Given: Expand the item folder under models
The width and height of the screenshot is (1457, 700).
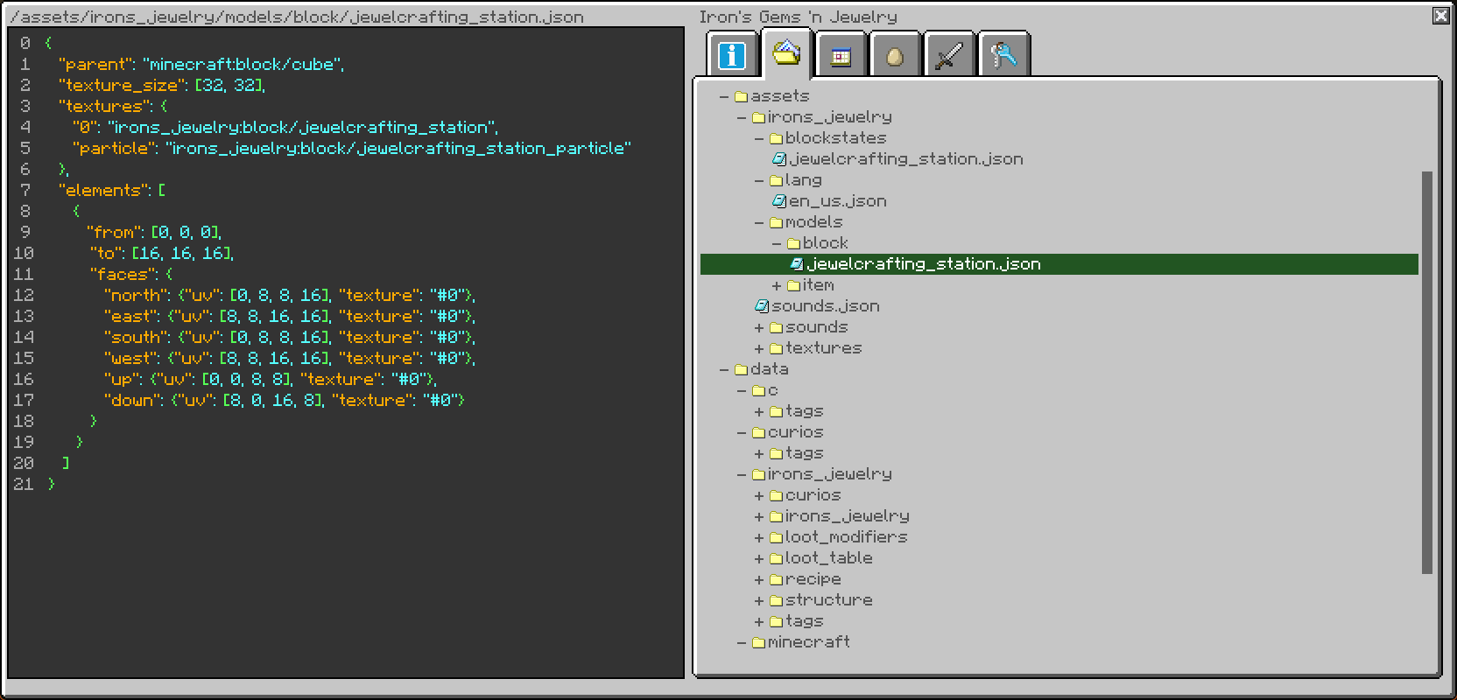Looking at the screenshot, I should tap(777, 285).
